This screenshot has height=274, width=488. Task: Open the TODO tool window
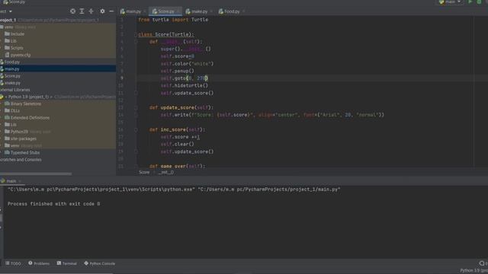point(13,263)
